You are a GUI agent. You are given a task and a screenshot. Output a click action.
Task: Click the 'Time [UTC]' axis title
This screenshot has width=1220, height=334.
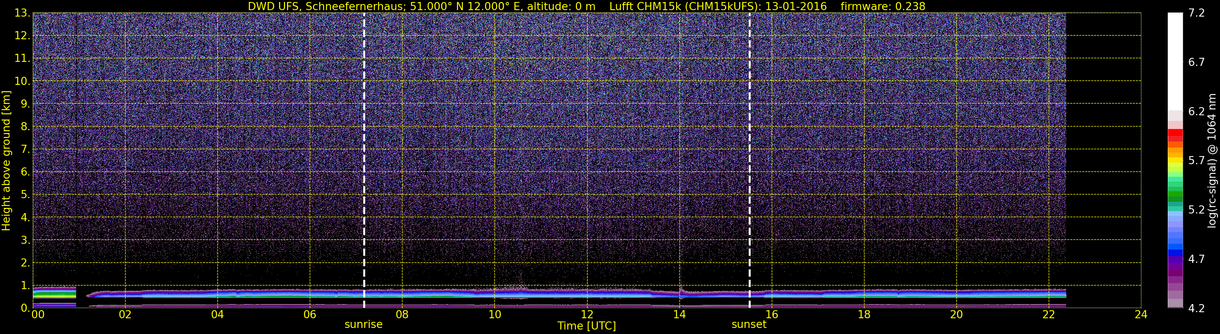click(x=586, y=326)
